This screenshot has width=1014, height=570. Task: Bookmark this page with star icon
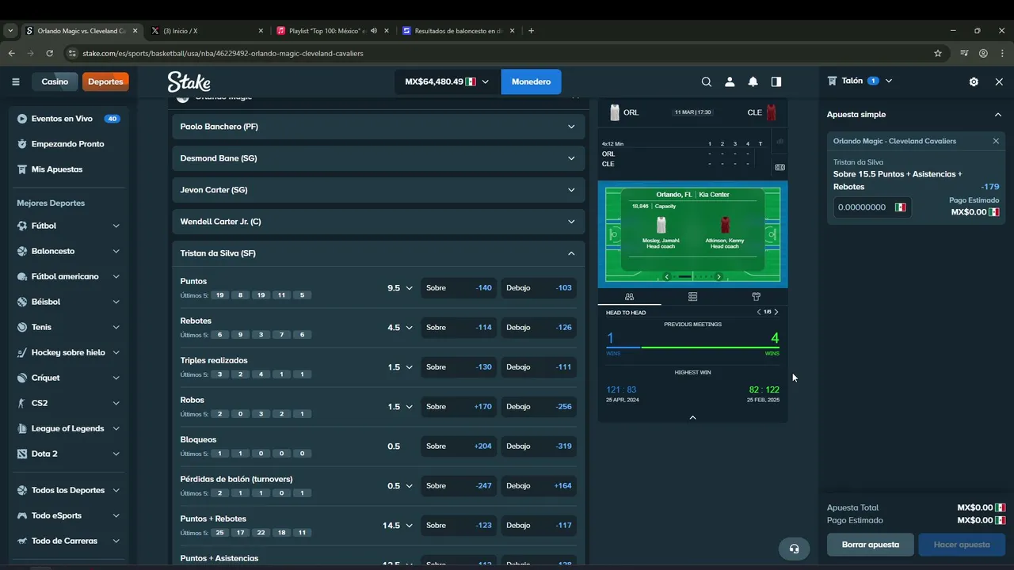click(938, 53)
